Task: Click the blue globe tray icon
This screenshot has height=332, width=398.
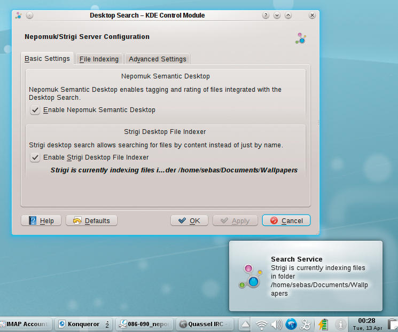Action: 291,324
